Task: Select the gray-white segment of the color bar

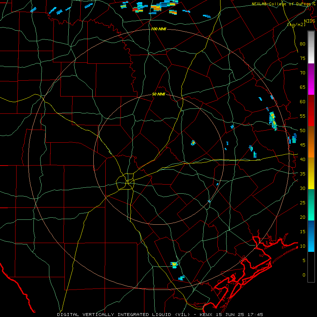Action: tap(311, 47)
